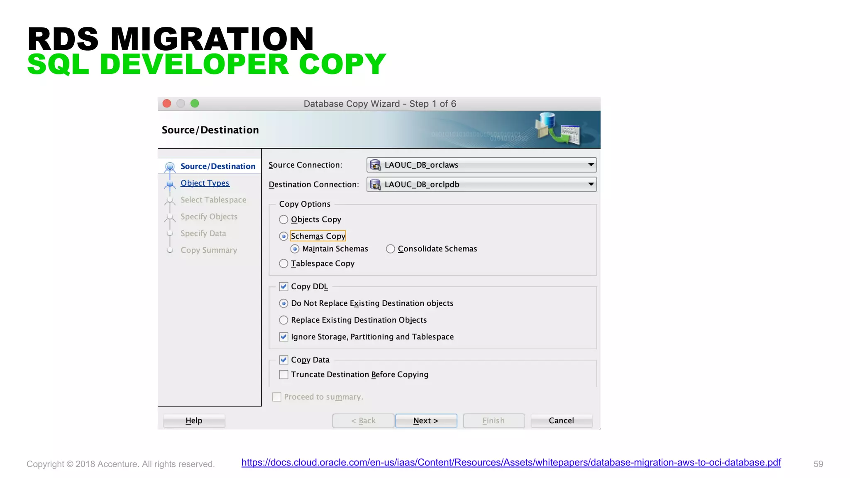Enable Truncate Destination Before Copying
Screen dimensions: 850x478
(x=283, y=375)
